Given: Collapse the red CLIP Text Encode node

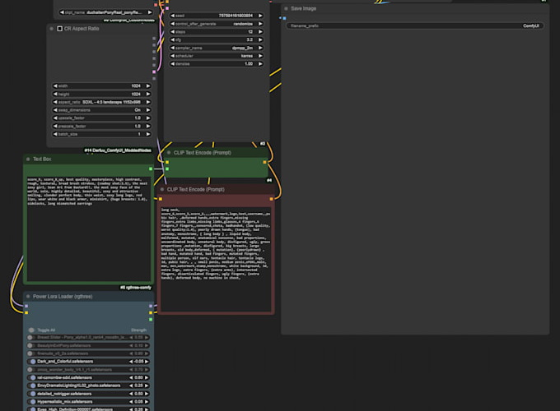Looking at the screenshot, I should pos(162,189).
